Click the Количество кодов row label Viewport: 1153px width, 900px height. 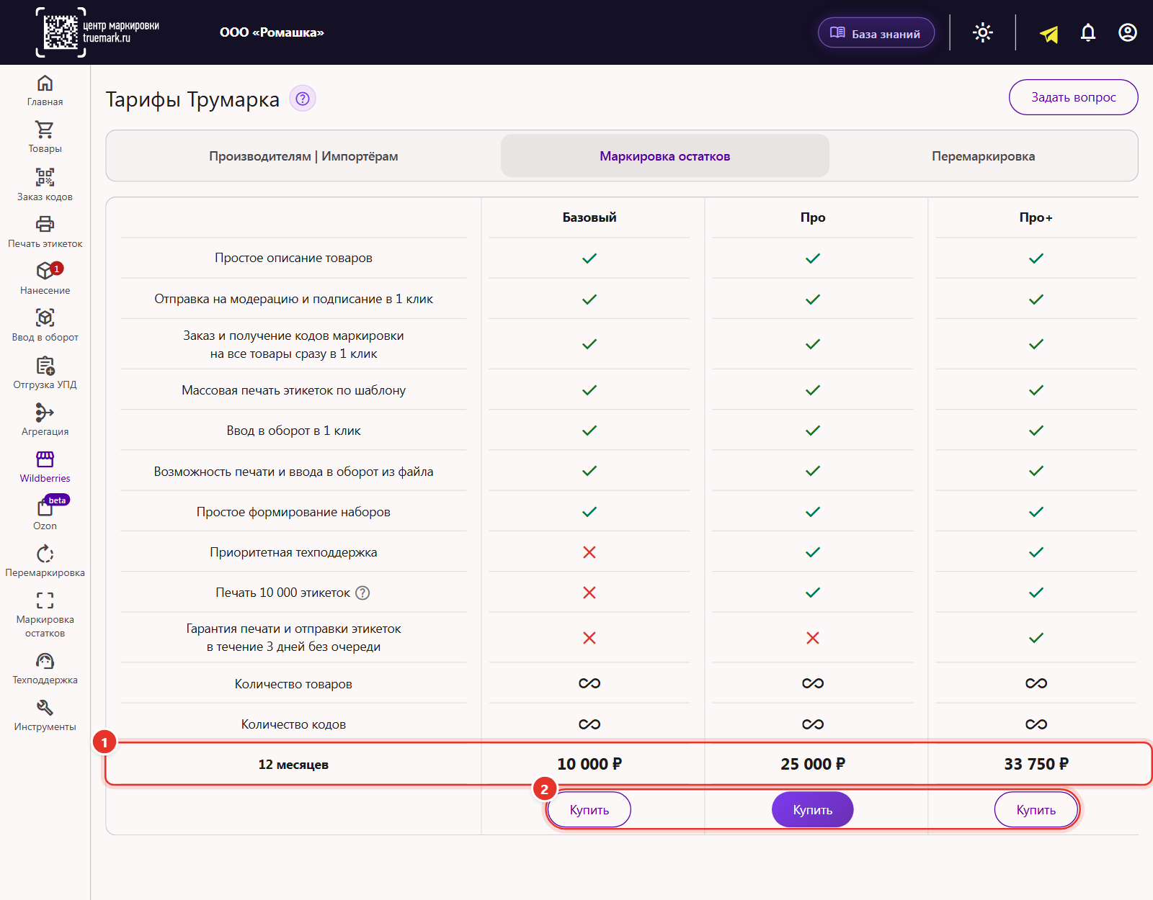[293, 724]
